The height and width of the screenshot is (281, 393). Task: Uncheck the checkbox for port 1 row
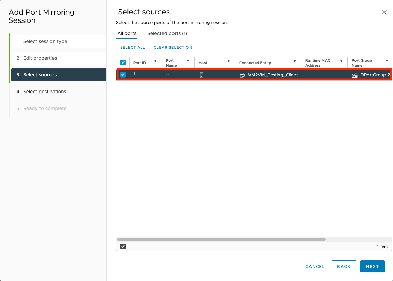tap(123, 74)
